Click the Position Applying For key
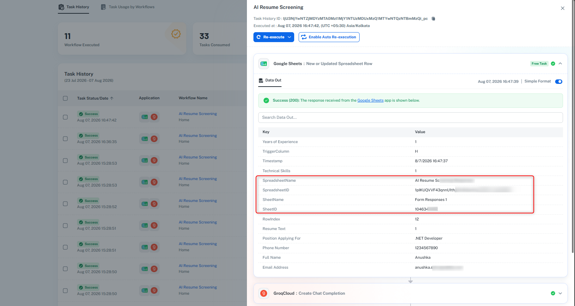 click(x=282, y=238)
